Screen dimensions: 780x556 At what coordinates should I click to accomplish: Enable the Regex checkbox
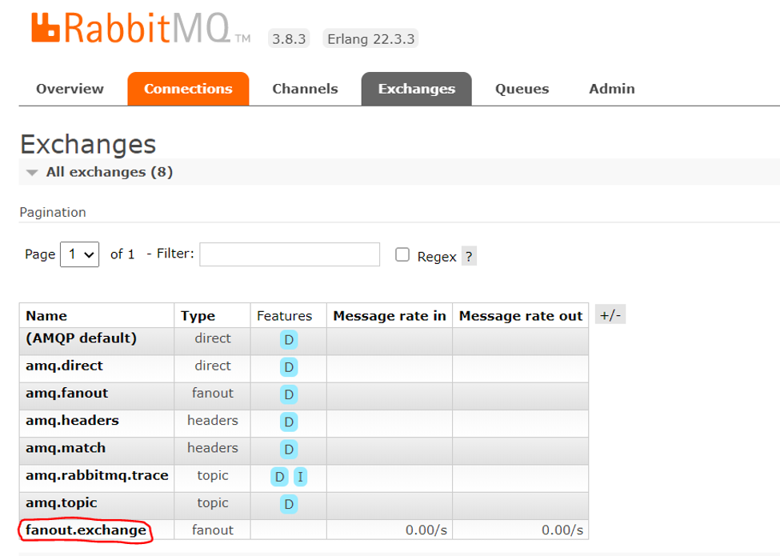click(402, 254)
